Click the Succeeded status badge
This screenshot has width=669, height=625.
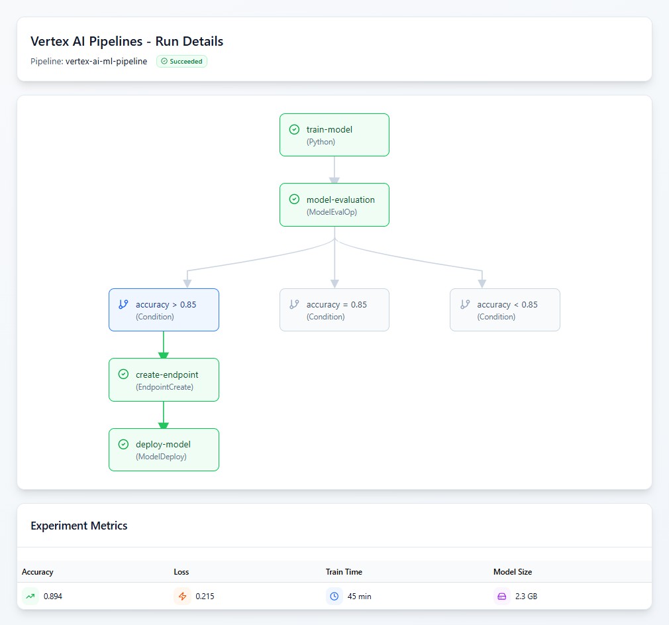point(181,61)
